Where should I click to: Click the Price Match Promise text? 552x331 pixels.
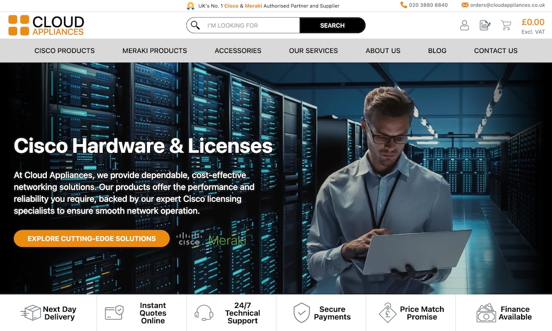422,313
